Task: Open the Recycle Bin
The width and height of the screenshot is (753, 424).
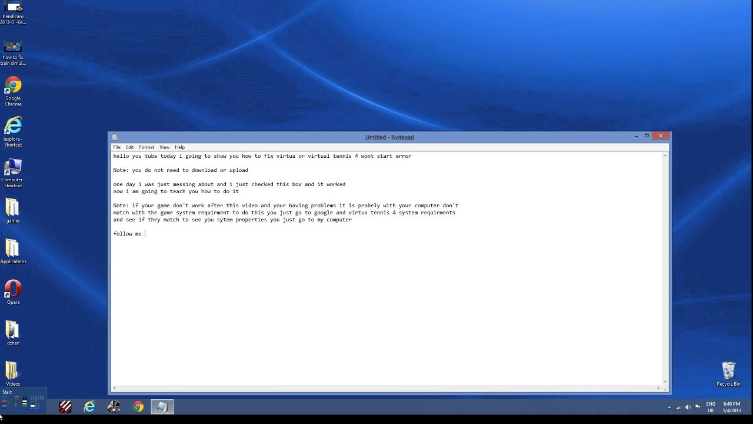Action: pos(728,375)
